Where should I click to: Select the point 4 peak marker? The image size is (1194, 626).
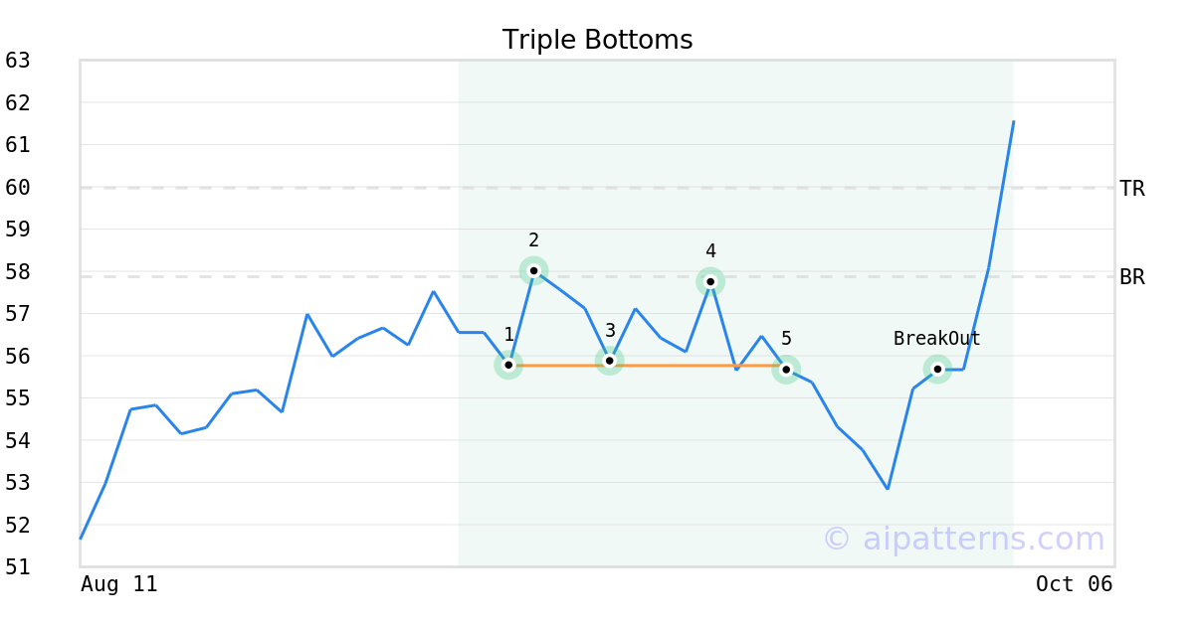(710, 281)
